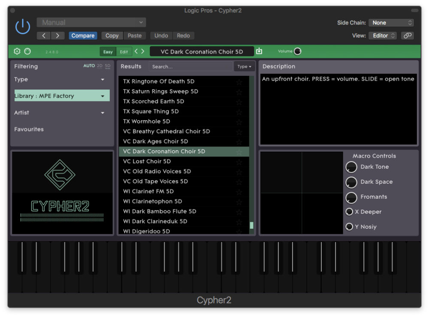Go to previous preset with left chevron
This screenshot has height=317, width=429.
tap(136, 51)
